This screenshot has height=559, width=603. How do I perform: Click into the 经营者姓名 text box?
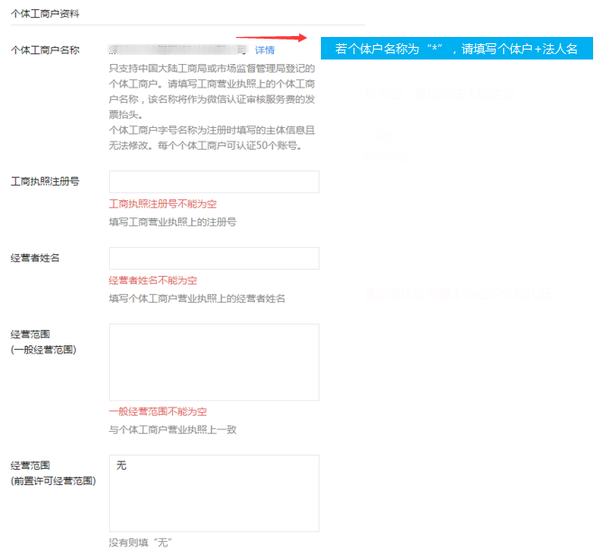(214, 258)
